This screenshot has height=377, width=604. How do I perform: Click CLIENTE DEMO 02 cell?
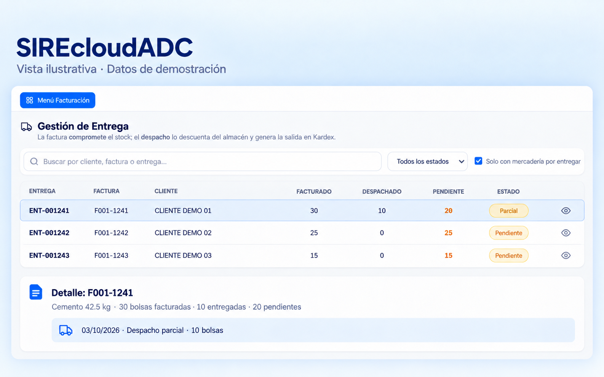pyautogui.click(x=183, y=233)
